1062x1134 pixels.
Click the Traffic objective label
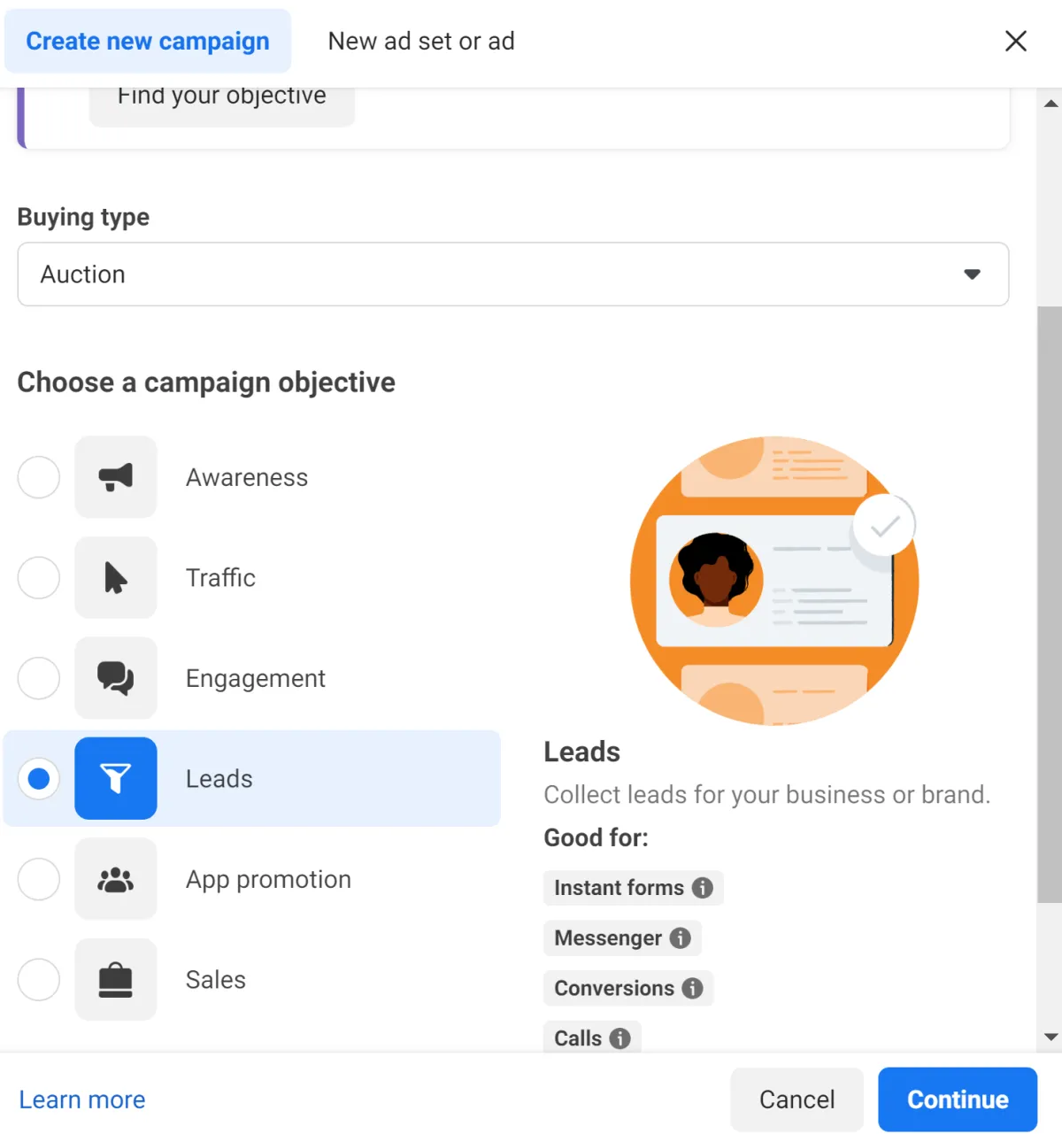coord(220,578)
